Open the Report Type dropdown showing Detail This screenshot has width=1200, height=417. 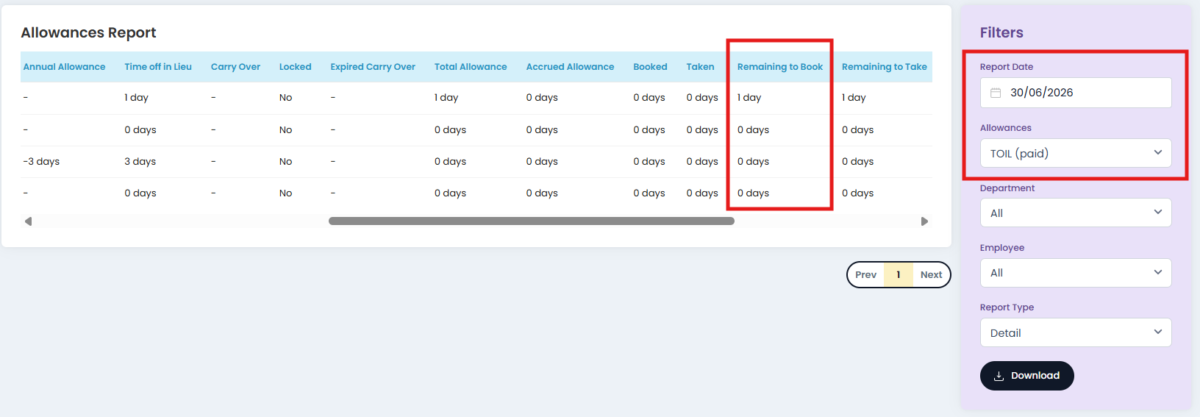(1076, 332)
